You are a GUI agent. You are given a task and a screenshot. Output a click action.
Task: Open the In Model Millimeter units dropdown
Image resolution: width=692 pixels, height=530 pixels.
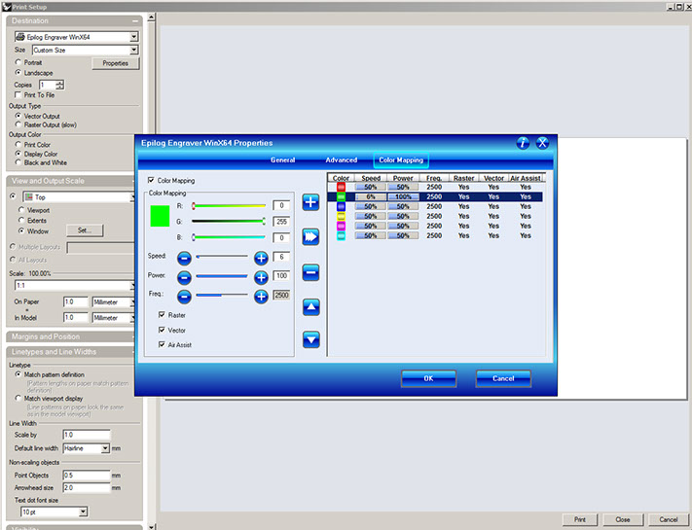click(132, 317)
